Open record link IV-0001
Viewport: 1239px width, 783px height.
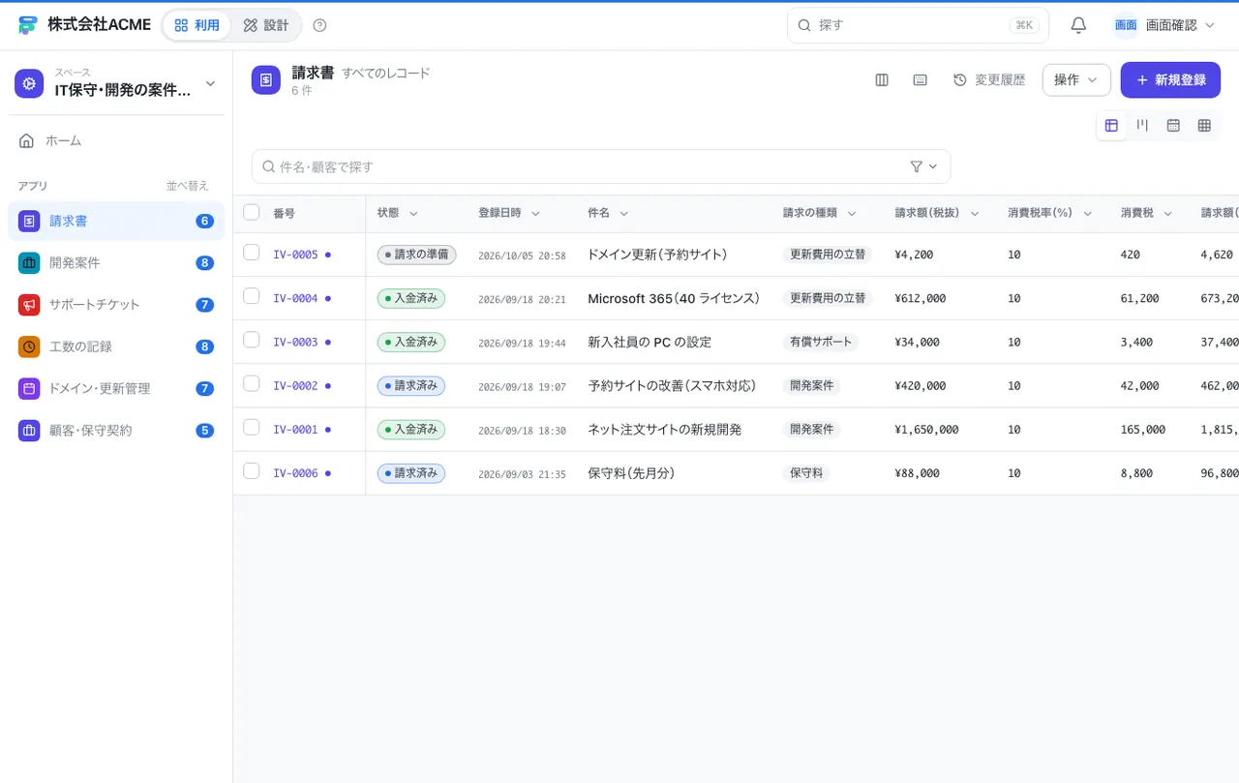point(295,430)
